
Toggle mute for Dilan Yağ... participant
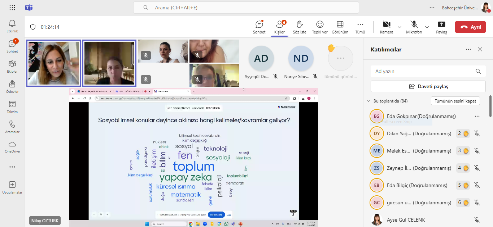[x=477, y=133]
